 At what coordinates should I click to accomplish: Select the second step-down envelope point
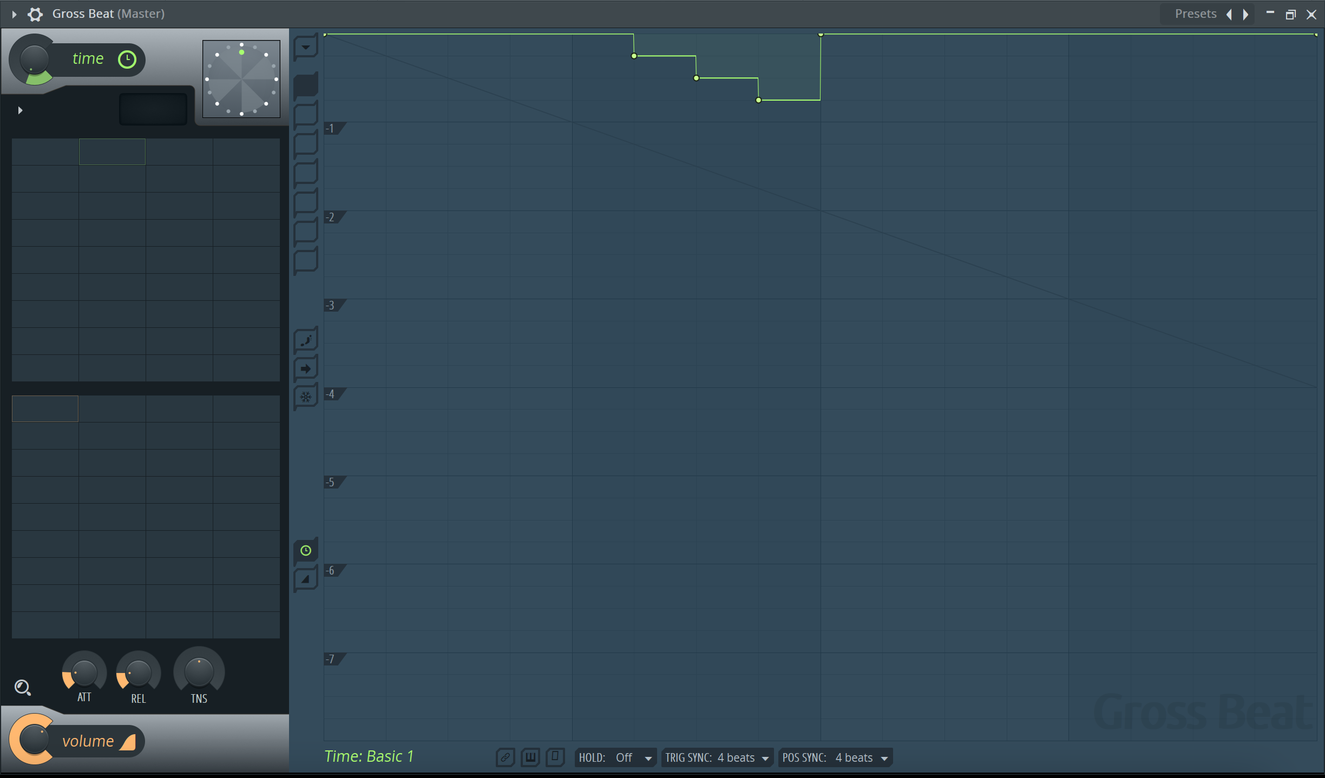[696, 78]
